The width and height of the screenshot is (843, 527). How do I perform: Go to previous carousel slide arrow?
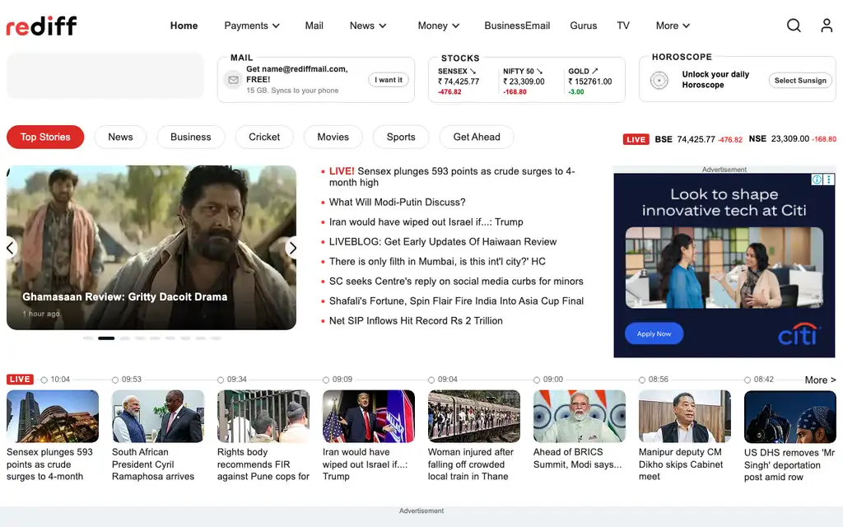10,248
